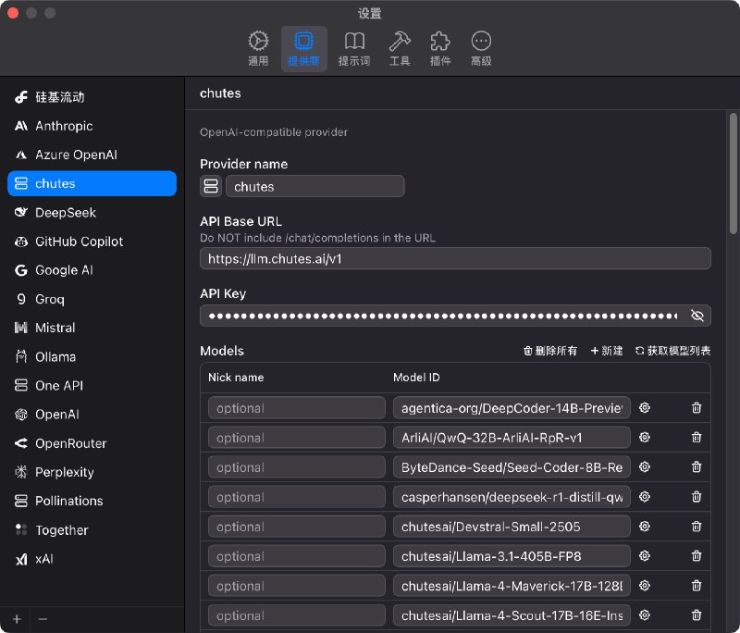Fetch model list with 获取模型列表
740x633 pixels.
tap(673, 351)
